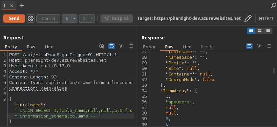The height and width of the screenshot is (127, 277).
Task: Click "appusers" value in response
Action: (179, 102)
